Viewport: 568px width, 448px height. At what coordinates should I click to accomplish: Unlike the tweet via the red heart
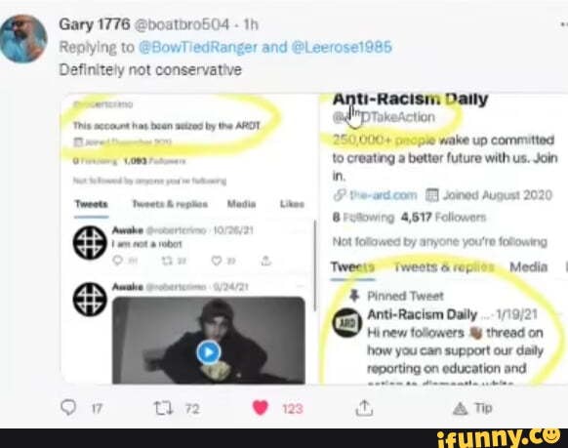coord(261,408)
